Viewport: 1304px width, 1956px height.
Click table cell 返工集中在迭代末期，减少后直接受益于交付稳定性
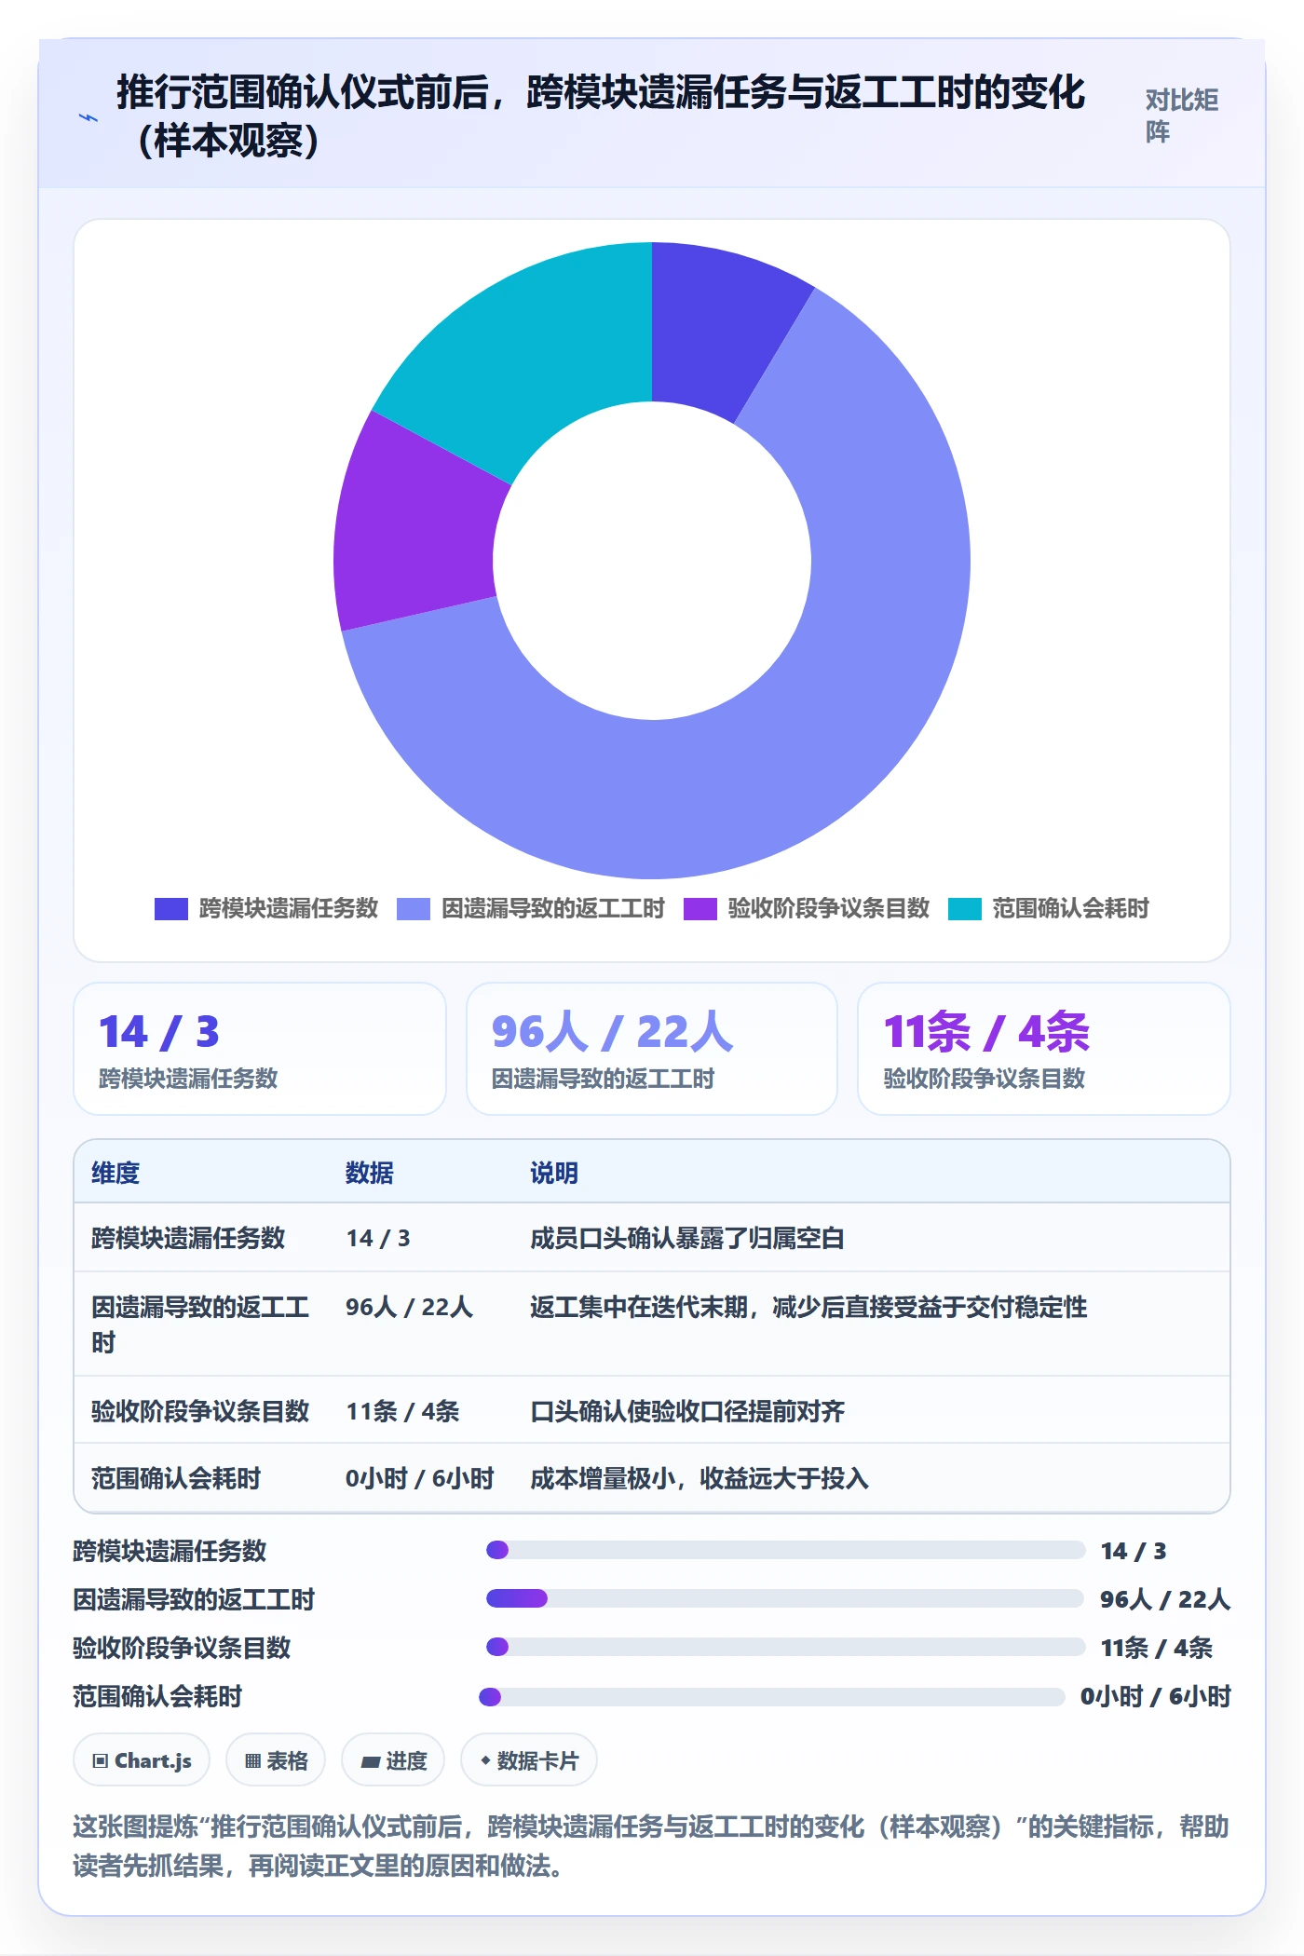tap(808, 1307)
